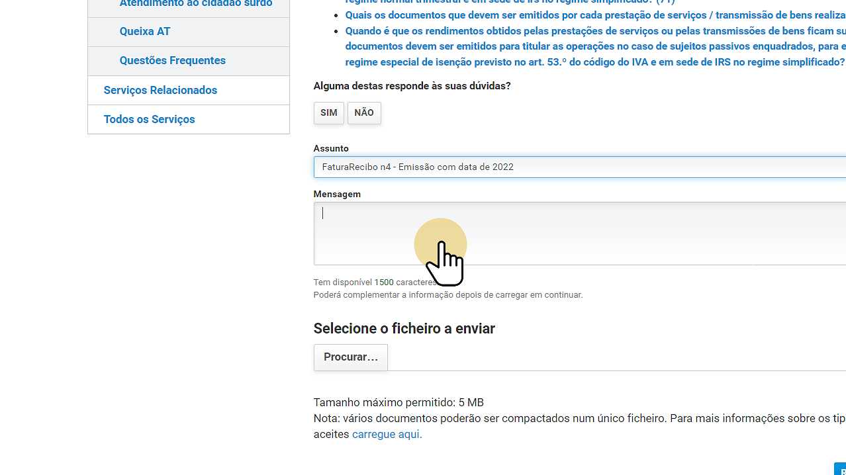Click the Tamanho máximo permitido note
Screen dimensions: 846x475
[x=398, y=402]
